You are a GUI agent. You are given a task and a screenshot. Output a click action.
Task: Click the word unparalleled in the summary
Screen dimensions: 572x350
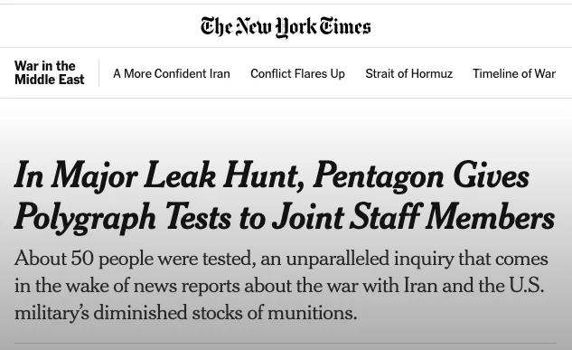coord(337,259)
